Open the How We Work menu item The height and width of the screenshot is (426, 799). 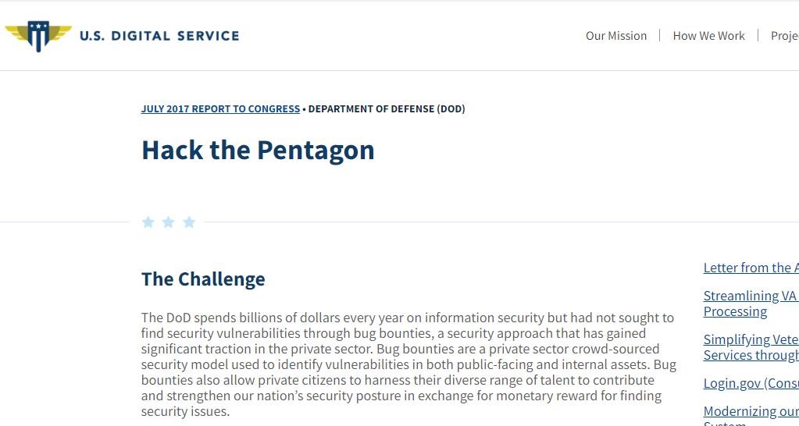708,36
